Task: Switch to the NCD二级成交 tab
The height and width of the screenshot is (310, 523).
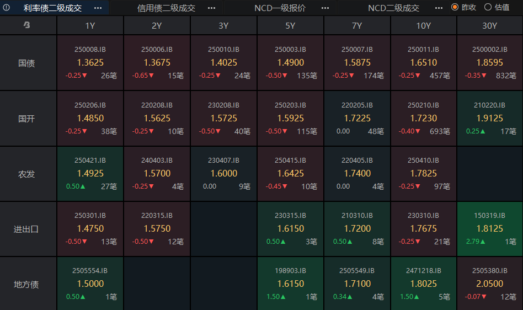Action: coord(393,8)
